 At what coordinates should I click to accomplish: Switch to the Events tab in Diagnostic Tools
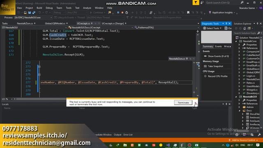click(218, 46)
